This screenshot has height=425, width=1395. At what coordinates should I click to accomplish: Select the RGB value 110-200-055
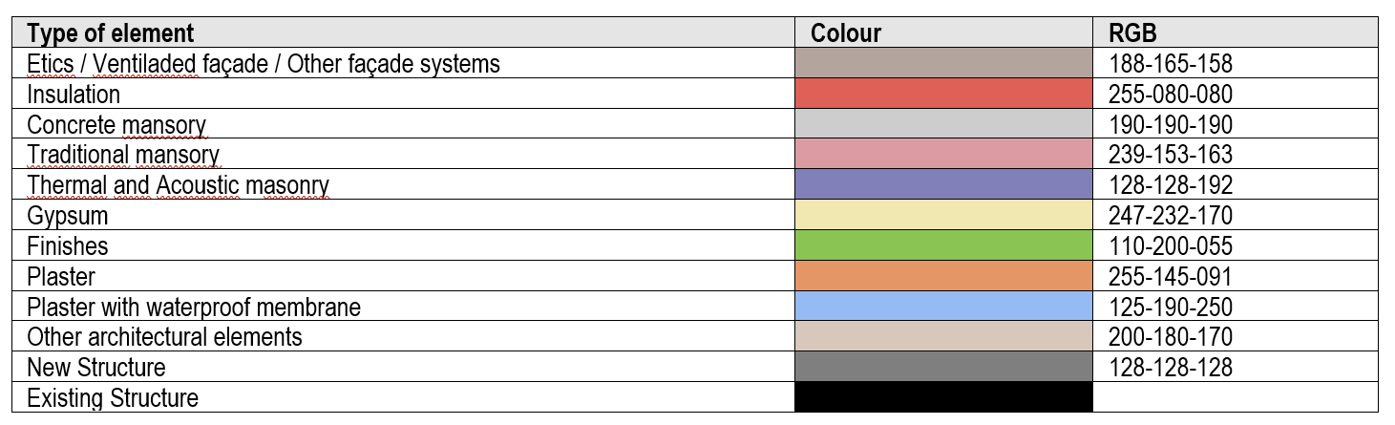click(x=1171, y=246)
